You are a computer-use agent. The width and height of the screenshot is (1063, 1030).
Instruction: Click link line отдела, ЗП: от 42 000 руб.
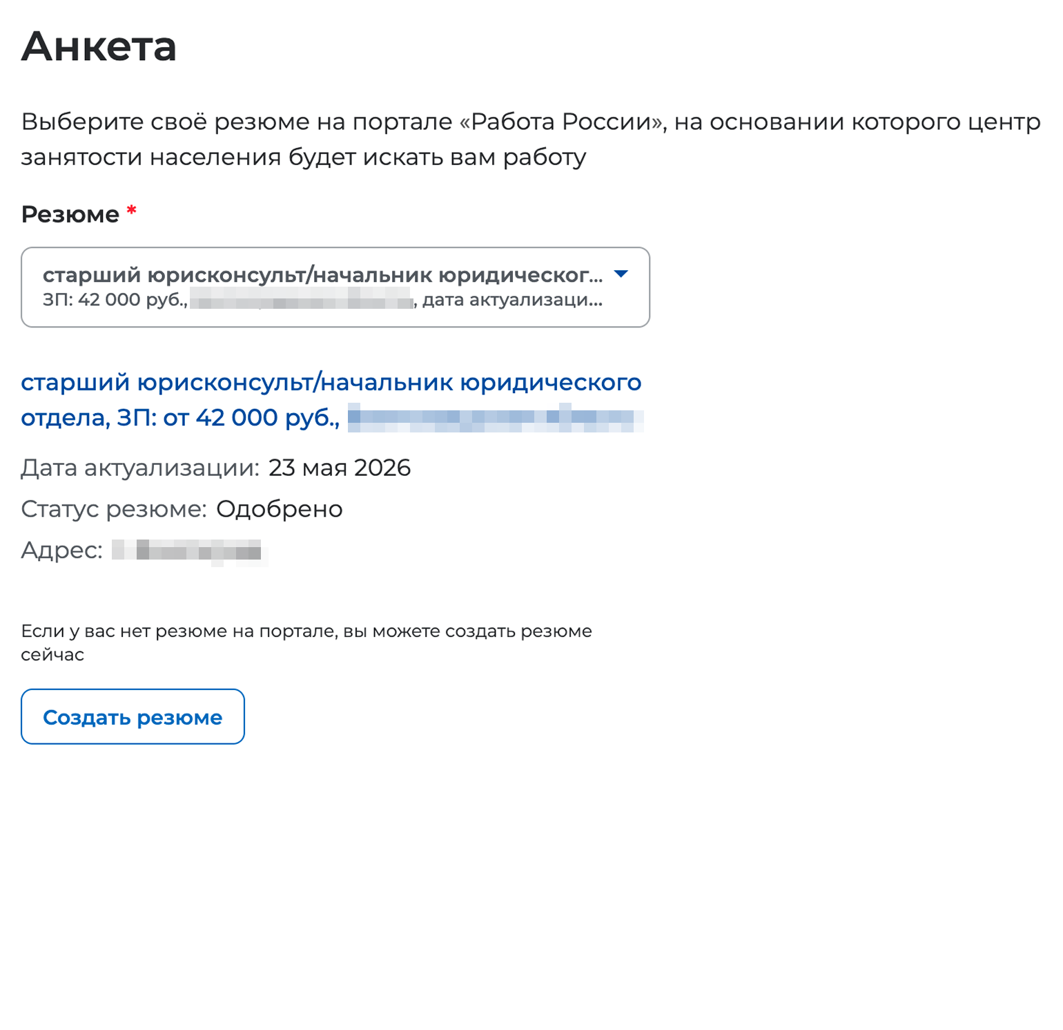pos(180,418)
